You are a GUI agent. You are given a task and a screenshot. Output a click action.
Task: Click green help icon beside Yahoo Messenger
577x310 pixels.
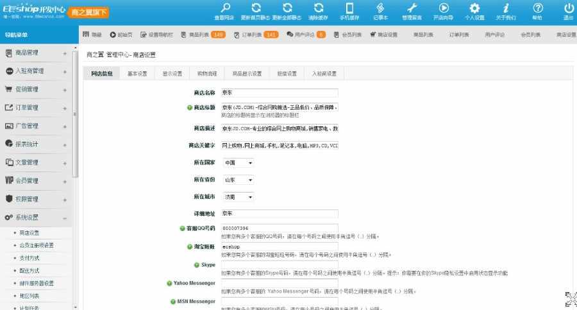coord(169,284)
